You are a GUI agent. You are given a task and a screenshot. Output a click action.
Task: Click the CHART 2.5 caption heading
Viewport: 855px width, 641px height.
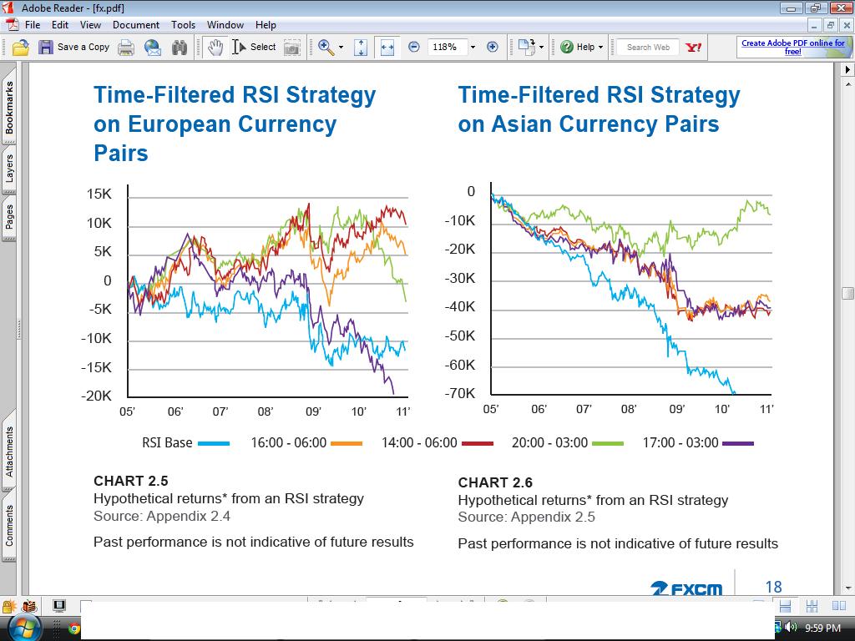pyautogui.click(x=131, y=481)
